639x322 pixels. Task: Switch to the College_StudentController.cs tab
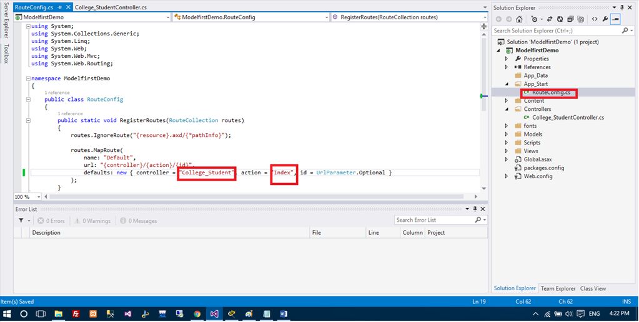(111, 7)
